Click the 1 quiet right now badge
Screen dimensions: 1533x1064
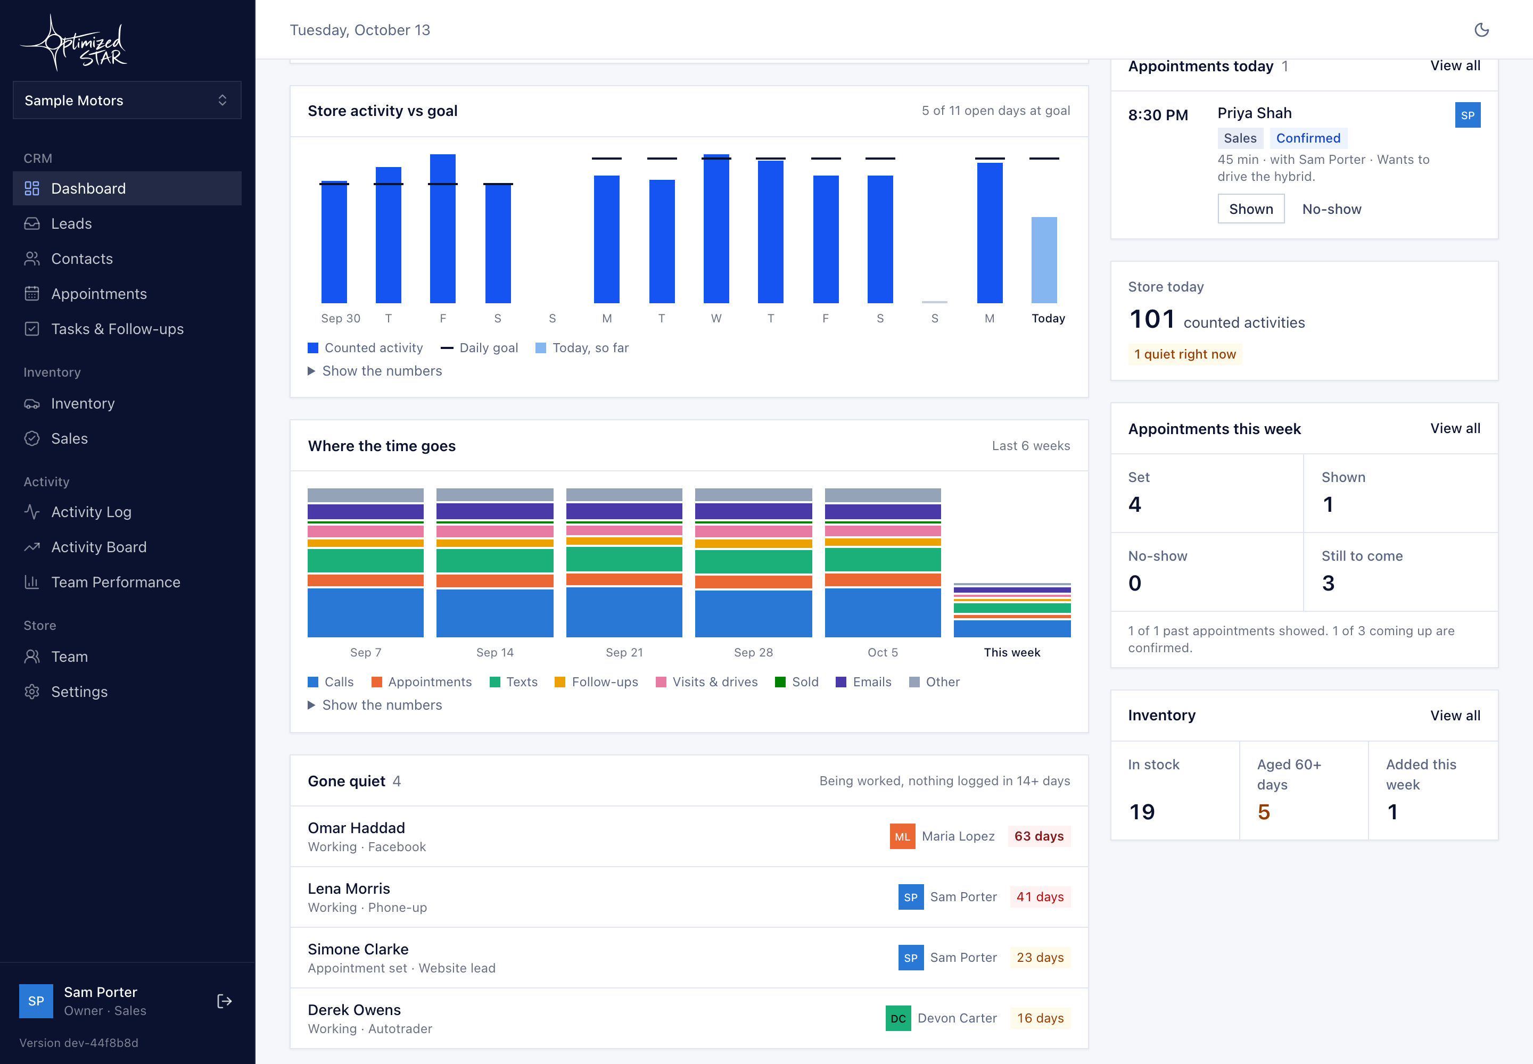tap(1185, 355)
